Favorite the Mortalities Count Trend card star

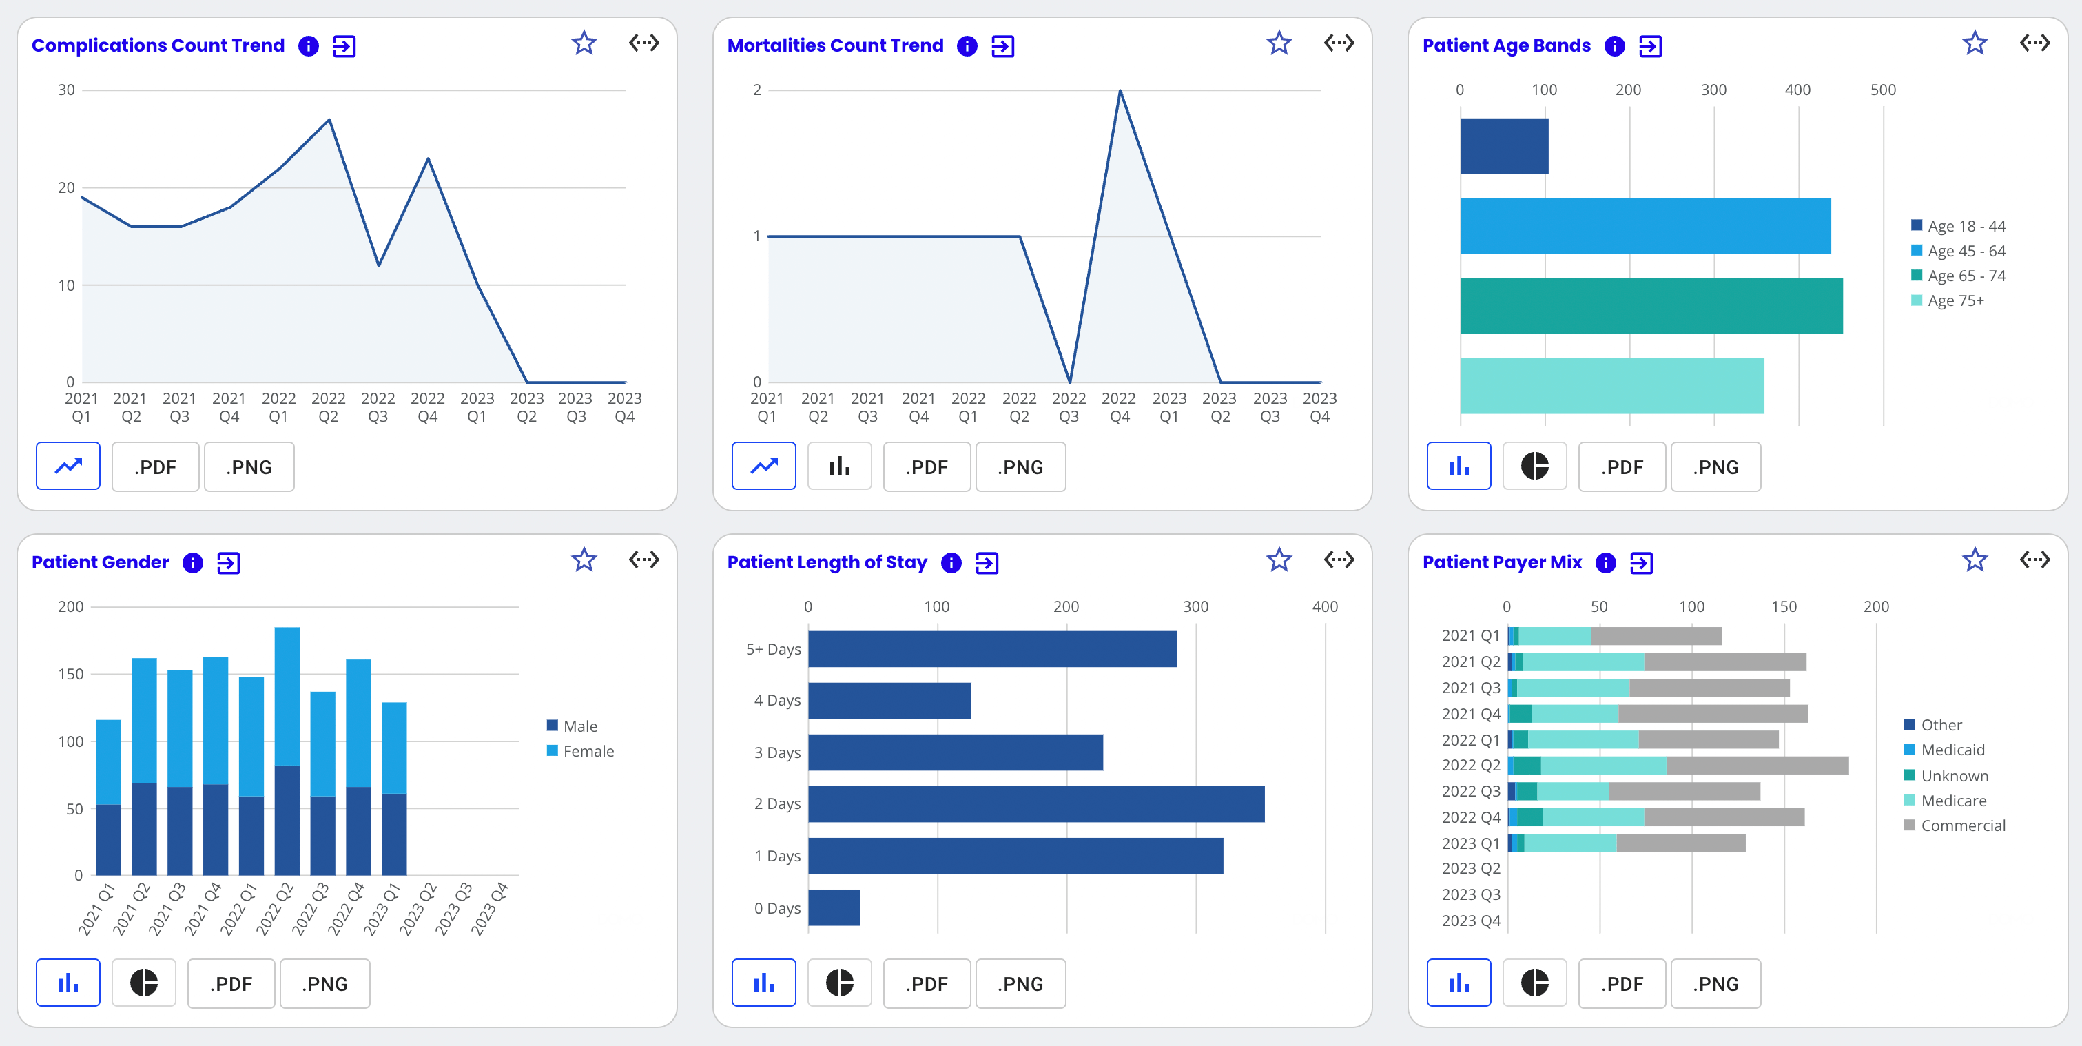(x=1279, y=43)
